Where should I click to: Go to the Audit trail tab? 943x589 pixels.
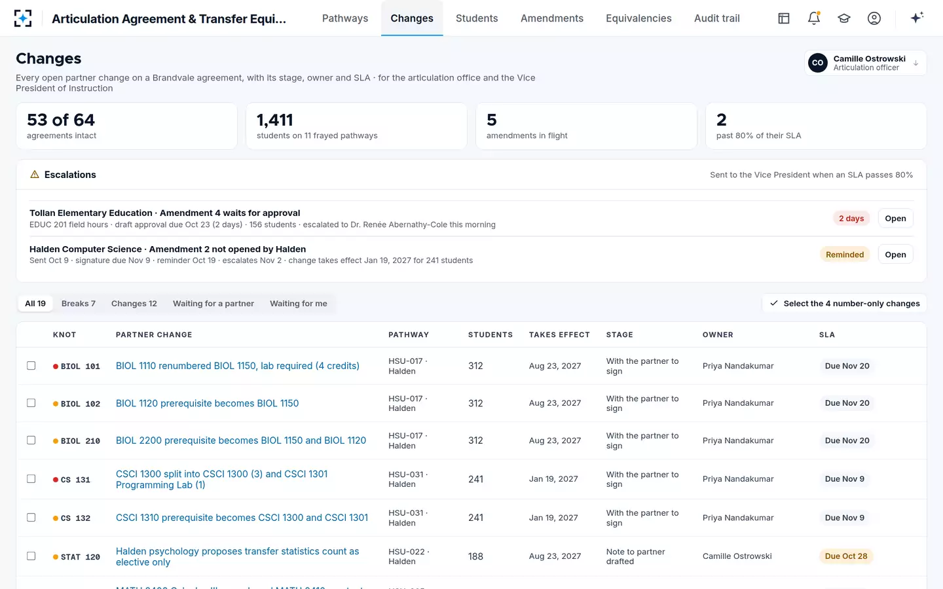coord(717,18)
